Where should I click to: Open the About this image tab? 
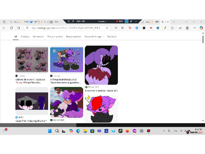click(93, 37)
